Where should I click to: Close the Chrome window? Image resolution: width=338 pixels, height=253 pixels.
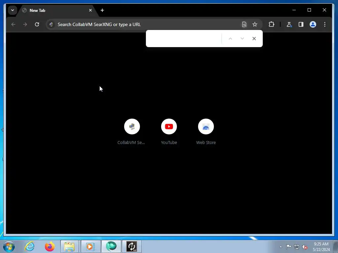click(324, 10)
